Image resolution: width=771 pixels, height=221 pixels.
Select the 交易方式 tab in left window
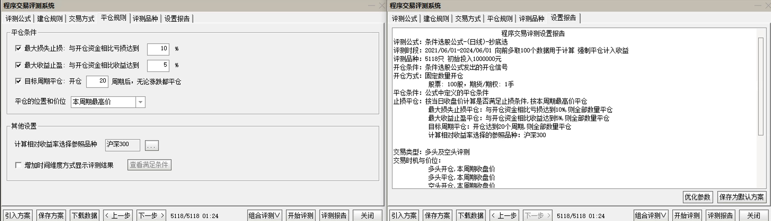[x=81, y=19]
